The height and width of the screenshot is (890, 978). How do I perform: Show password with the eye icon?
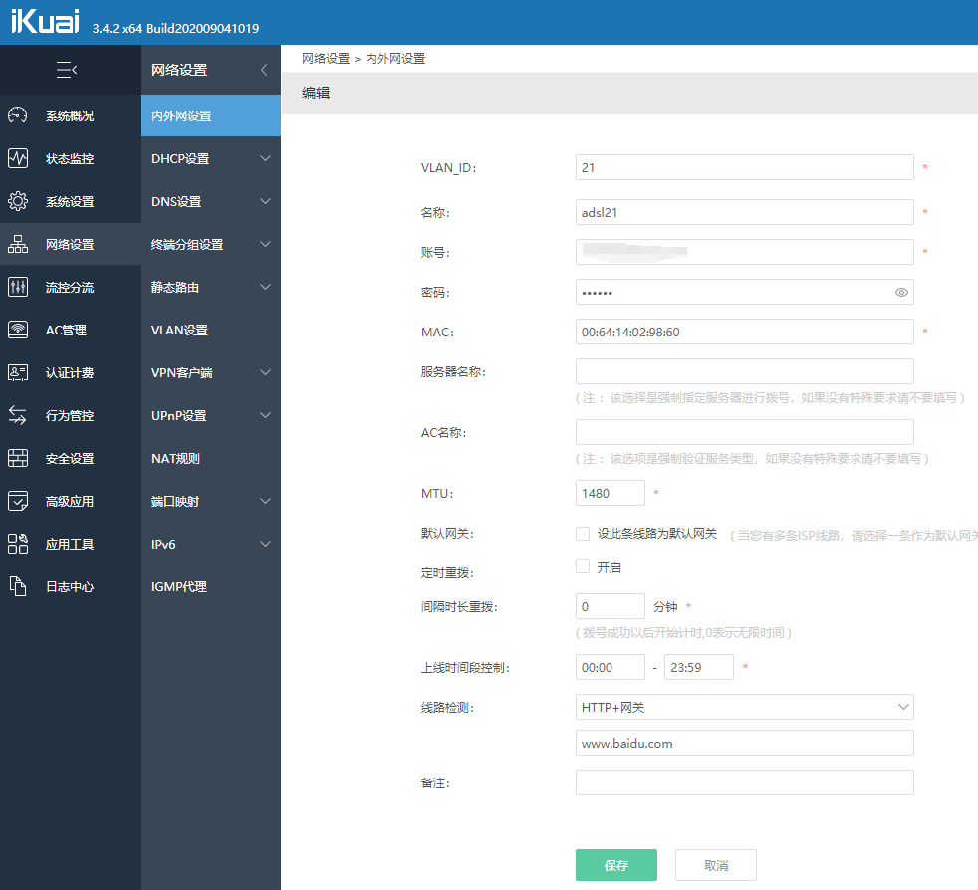[x=901, y=292]
